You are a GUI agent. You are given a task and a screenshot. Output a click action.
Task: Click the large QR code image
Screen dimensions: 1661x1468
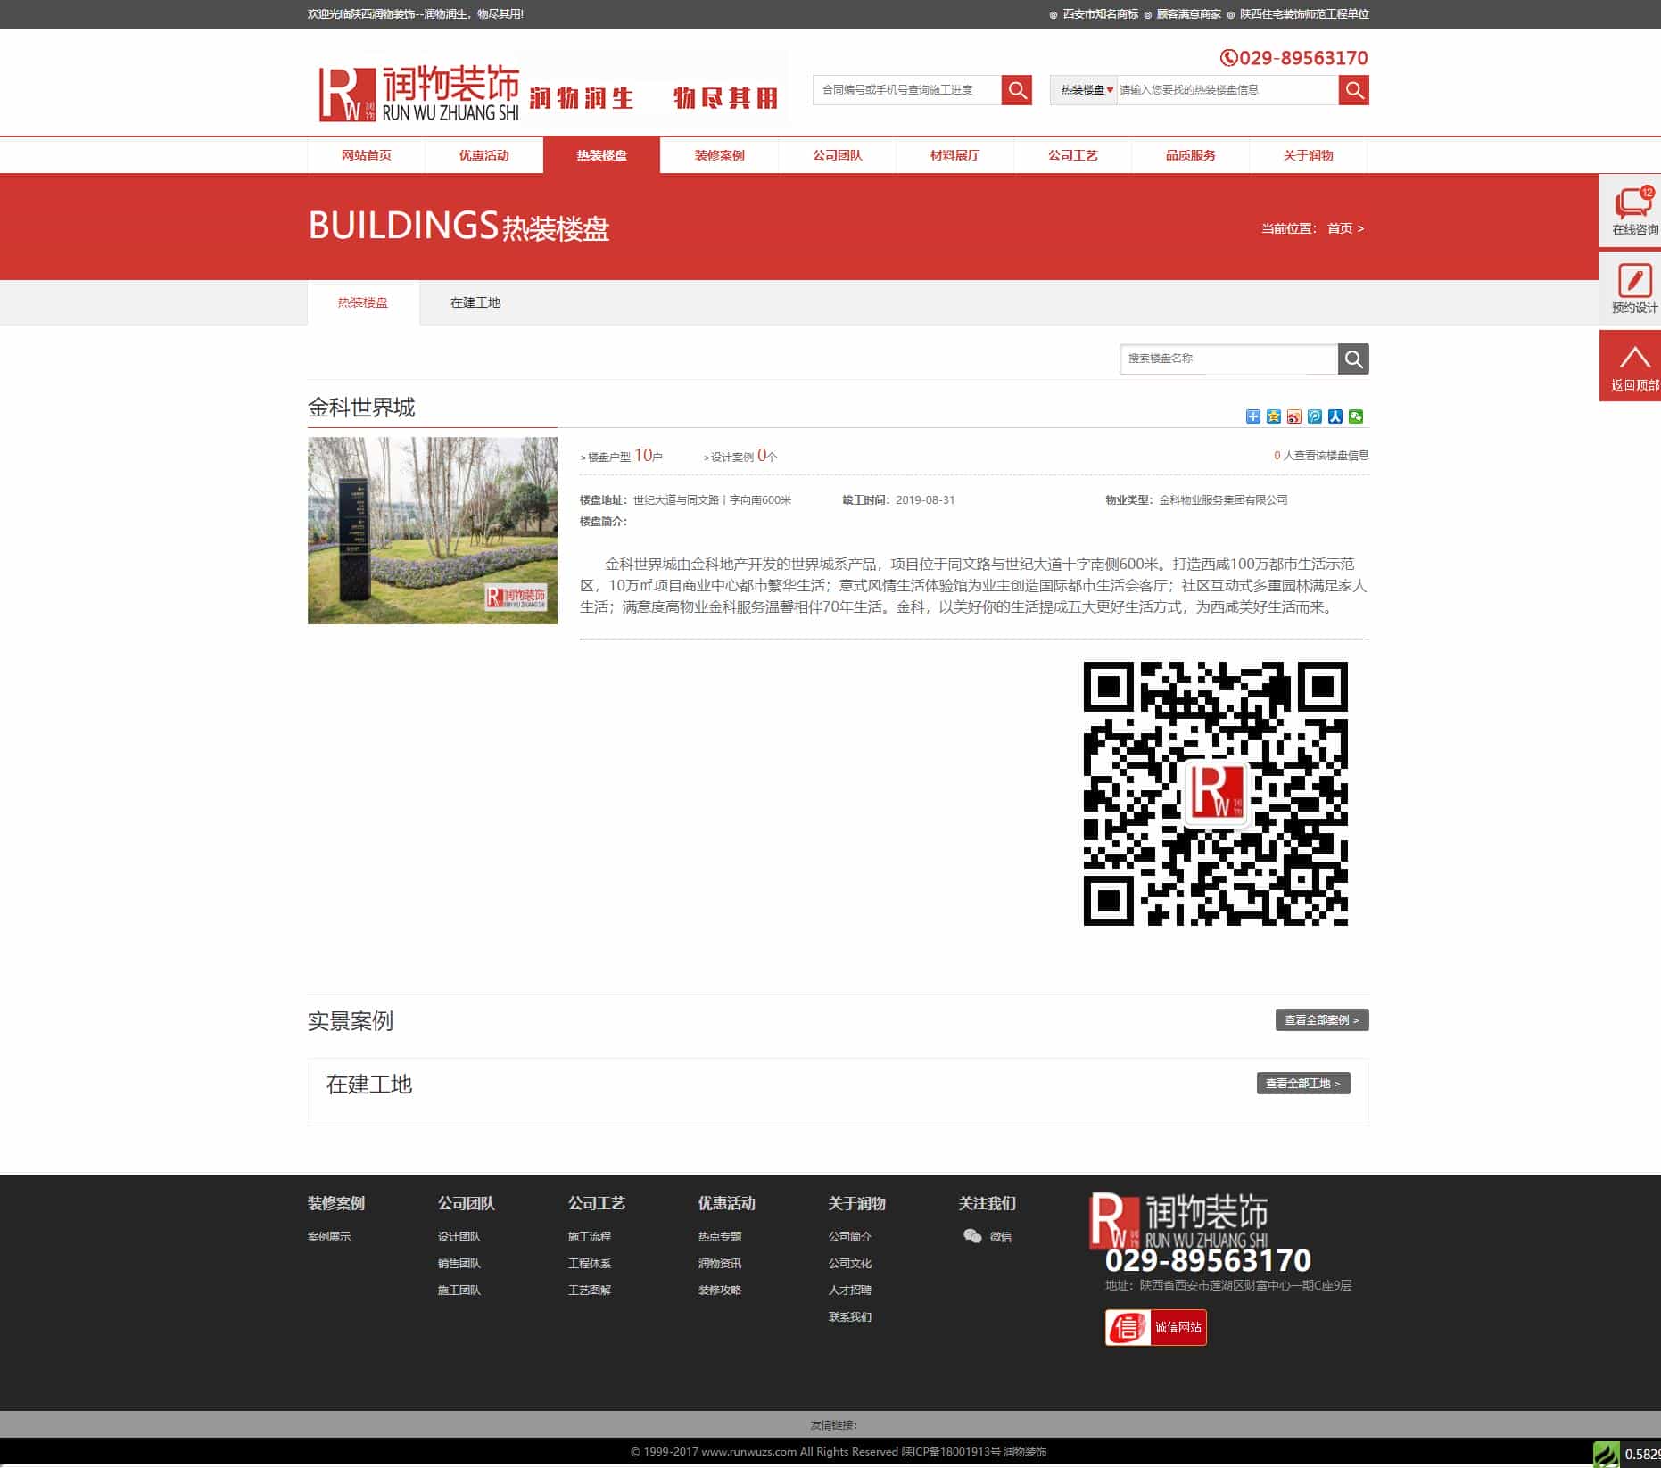1215,793
